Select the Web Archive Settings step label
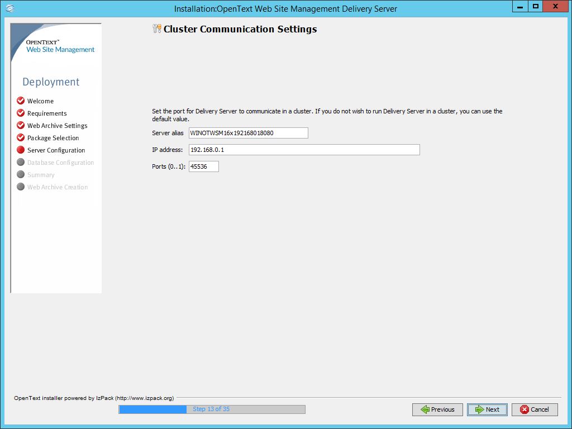Viewport: 572px width, 429px height. coord(58,126)
